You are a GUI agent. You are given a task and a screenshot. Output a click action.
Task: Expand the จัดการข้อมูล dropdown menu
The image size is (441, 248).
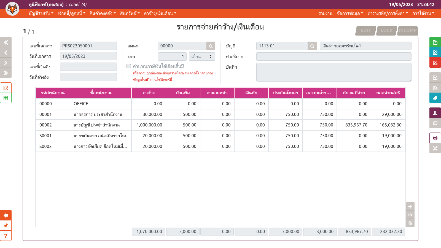coord(350,13)
